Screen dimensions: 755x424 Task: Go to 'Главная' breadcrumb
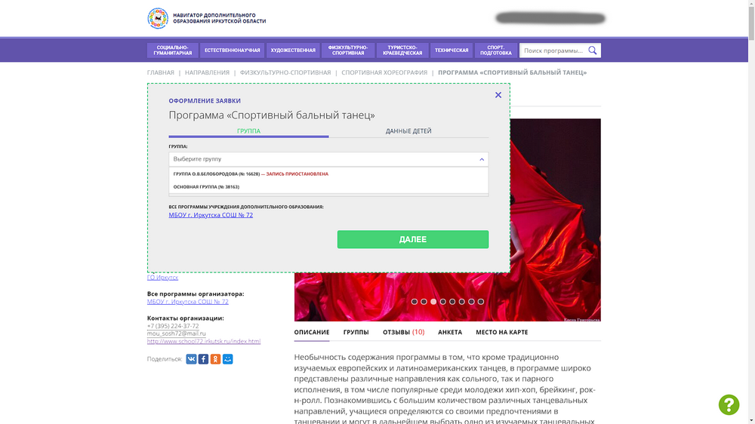point(160,72)
